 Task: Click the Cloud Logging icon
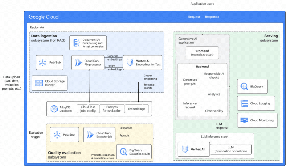(244, 103)
